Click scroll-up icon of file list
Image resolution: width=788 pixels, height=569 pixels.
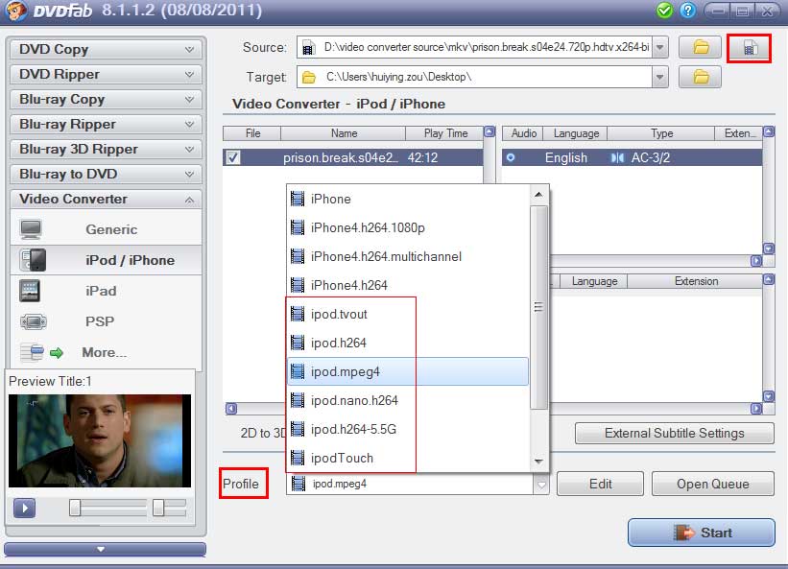click(489, 132)
